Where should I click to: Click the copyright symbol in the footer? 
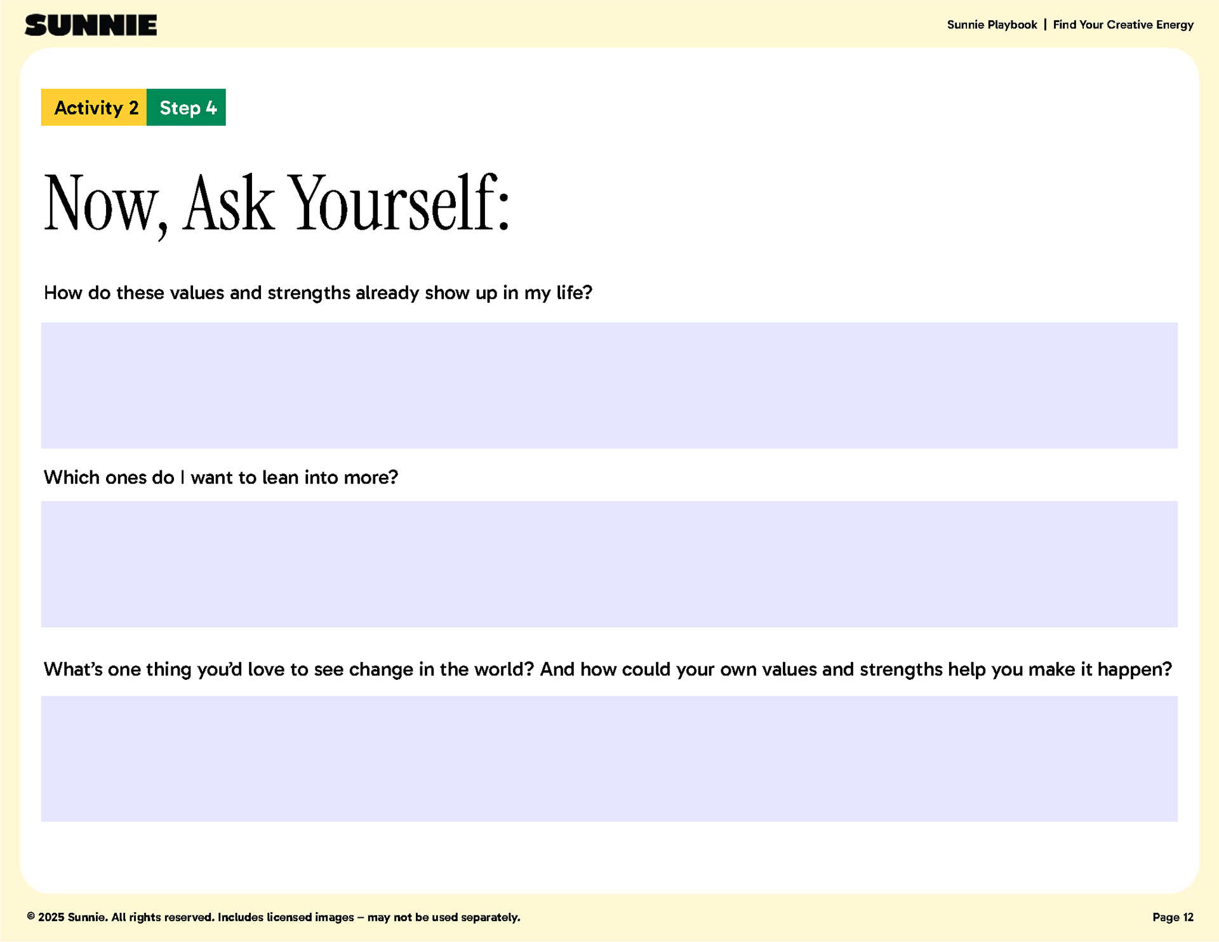(x=30, y=916)
